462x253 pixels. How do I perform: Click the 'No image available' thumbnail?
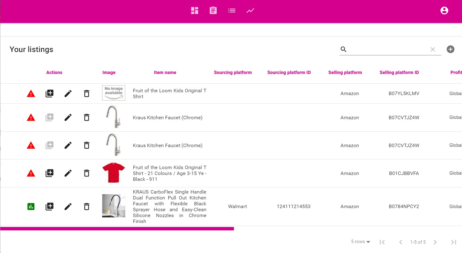pyautogui.click(x=114, y=93)
